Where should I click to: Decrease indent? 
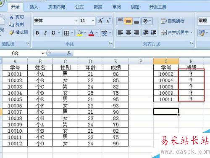[x=146, y=33]
